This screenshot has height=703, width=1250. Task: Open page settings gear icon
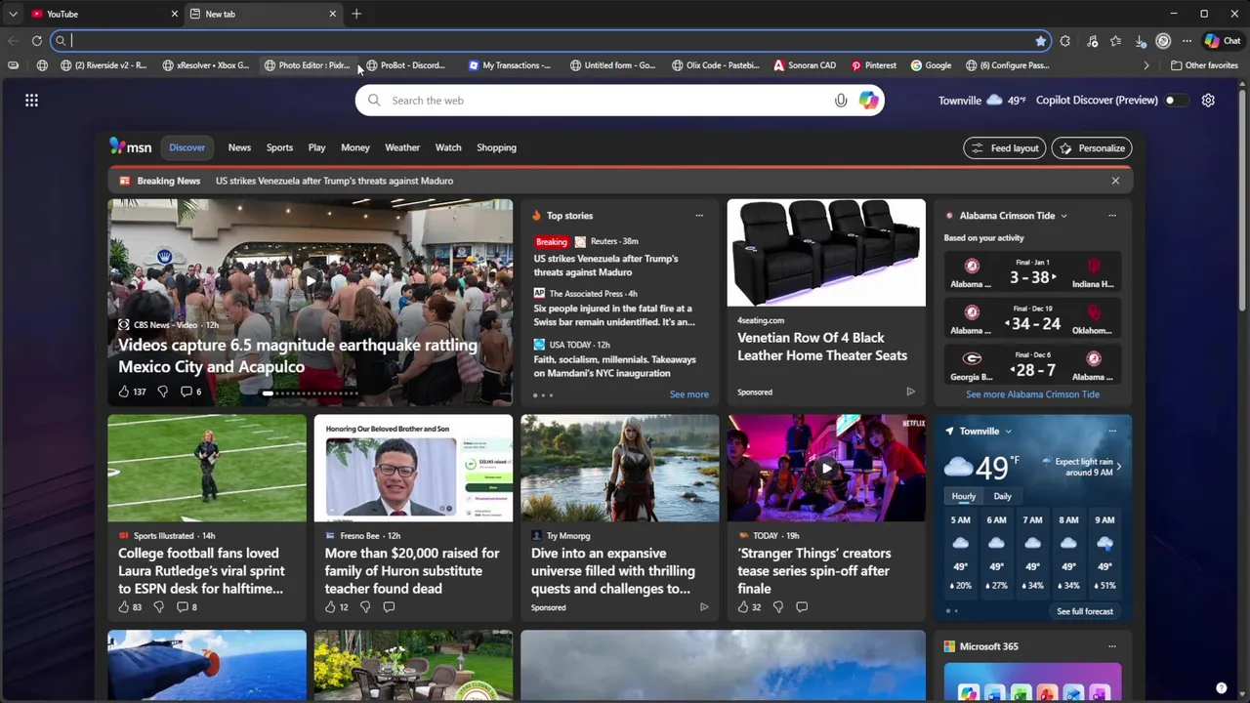[1208, 101]
